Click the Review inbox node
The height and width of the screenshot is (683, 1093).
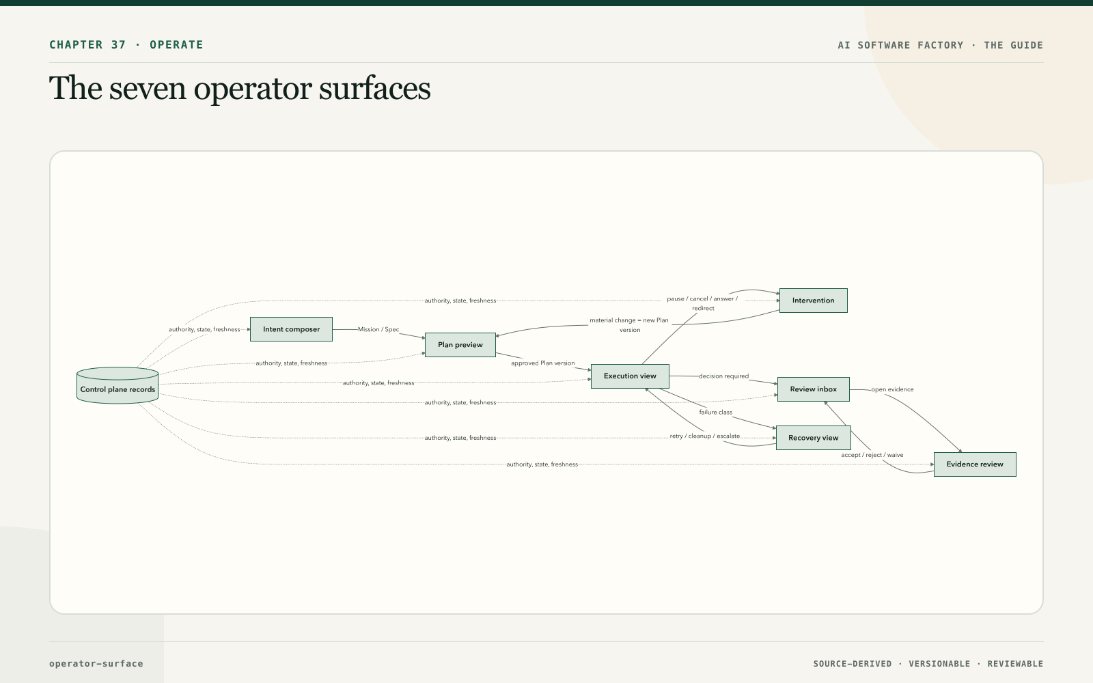[x=814, y=389]
